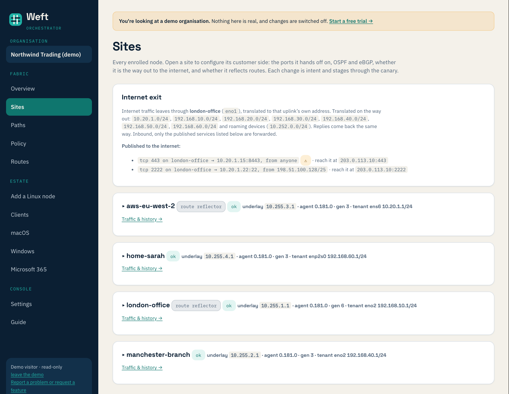Click the route reflector badge on london-office
509x394 pixels.
196,306
